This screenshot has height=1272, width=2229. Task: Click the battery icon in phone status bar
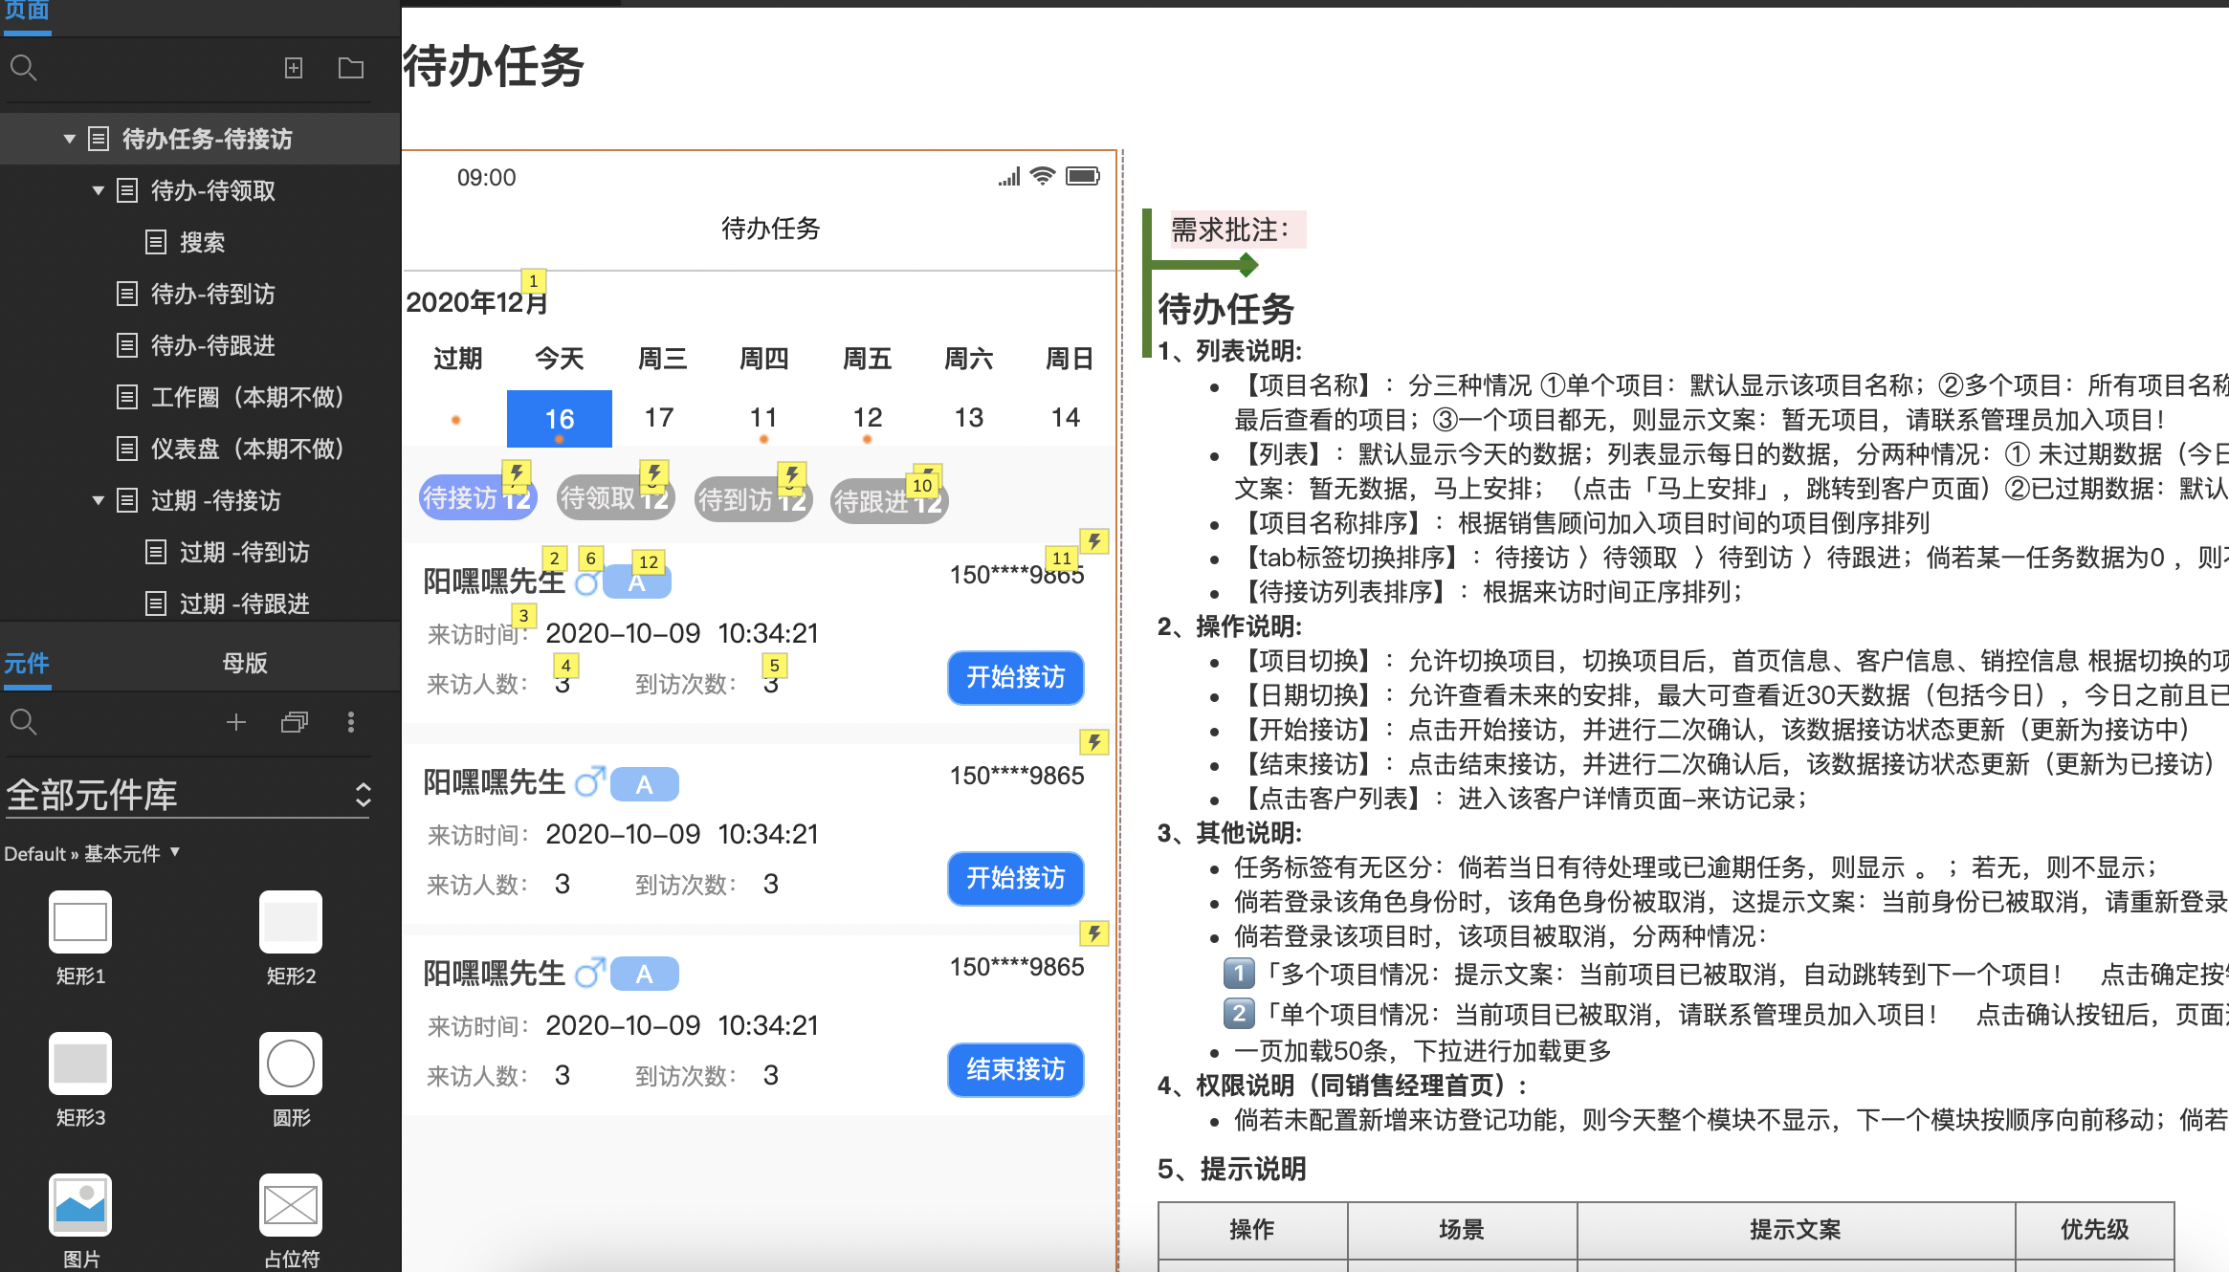tap(1083, 176)
